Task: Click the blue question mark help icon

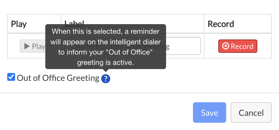Action: [x=106, y=79]
